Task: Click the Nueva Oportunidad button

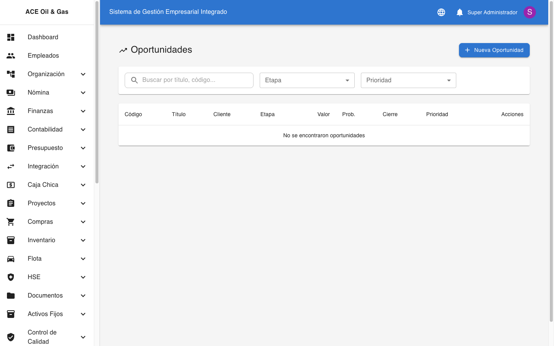Action: point(494,50)
